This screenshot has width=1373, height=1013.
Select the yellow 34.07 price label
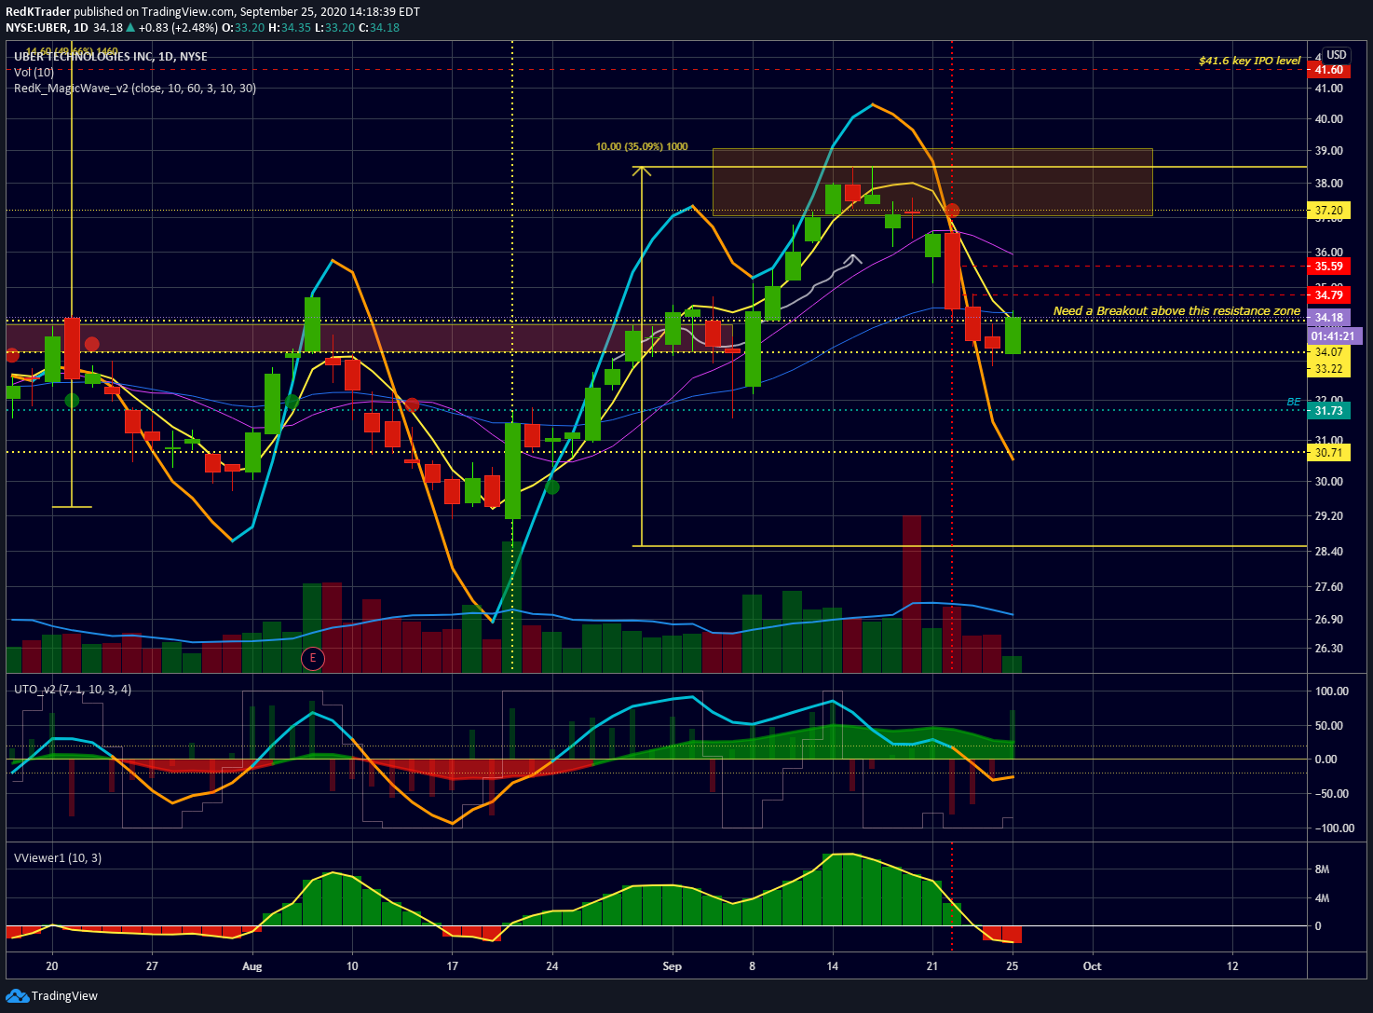(x=1328, y=352)
